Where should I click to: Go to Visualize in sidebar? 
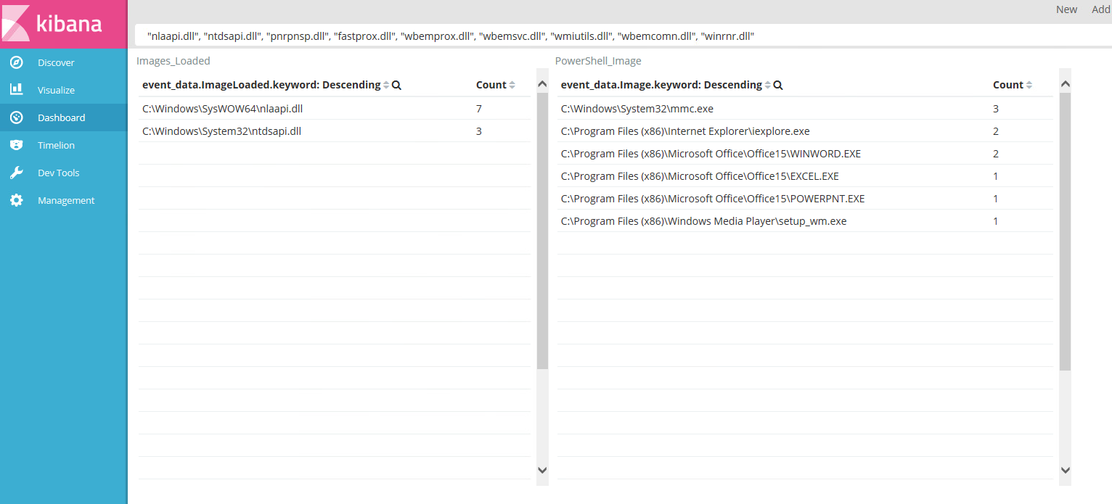tap(56, 90)
